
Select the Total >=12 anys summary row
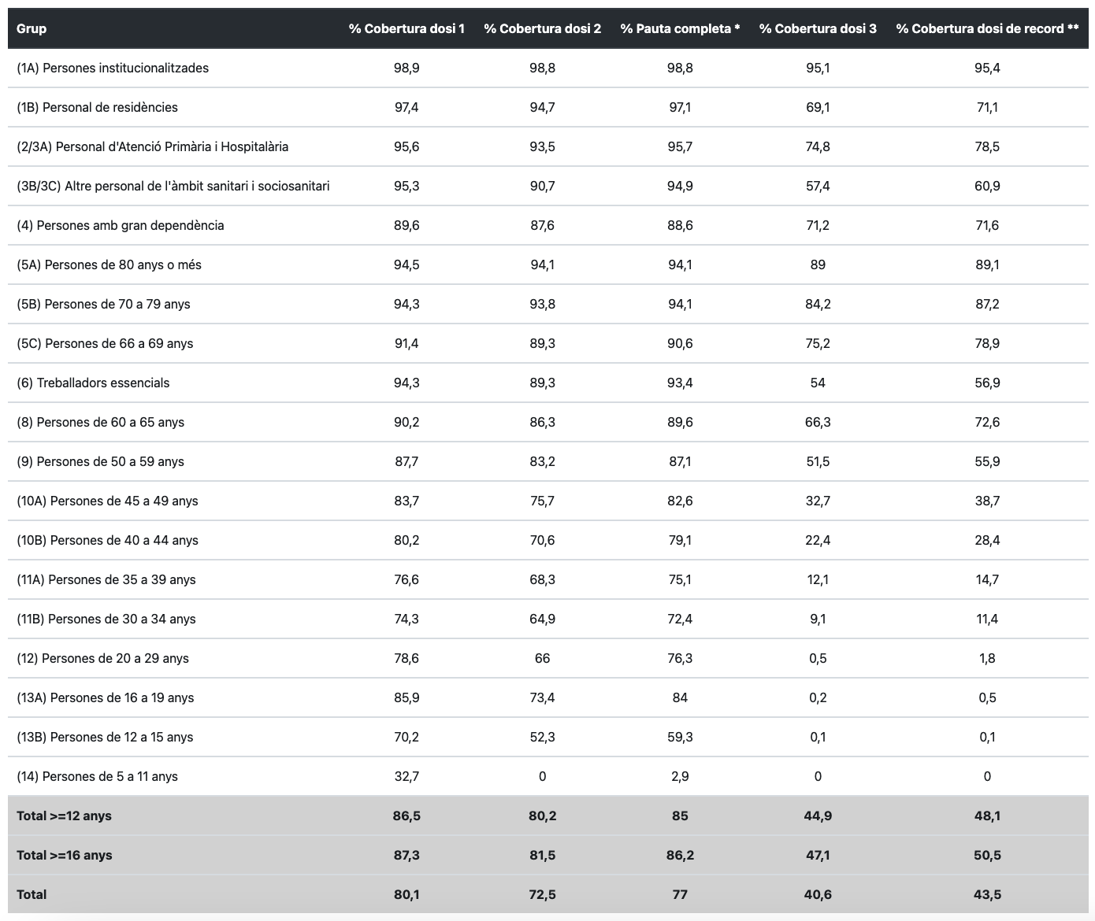[x=64, y=816]
